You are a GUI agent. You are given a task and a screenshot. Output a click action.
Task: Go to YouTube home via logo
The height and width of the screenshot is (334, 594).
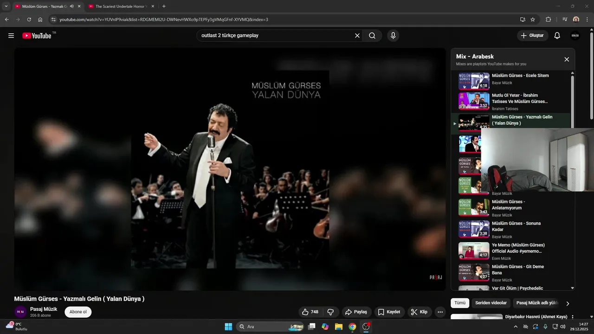pyautogui.click(x=37, y=36)
